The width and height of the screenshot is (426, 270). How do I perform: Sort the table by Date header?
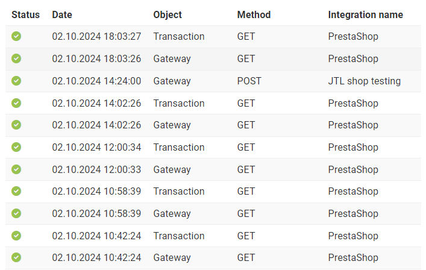(62, 14)
